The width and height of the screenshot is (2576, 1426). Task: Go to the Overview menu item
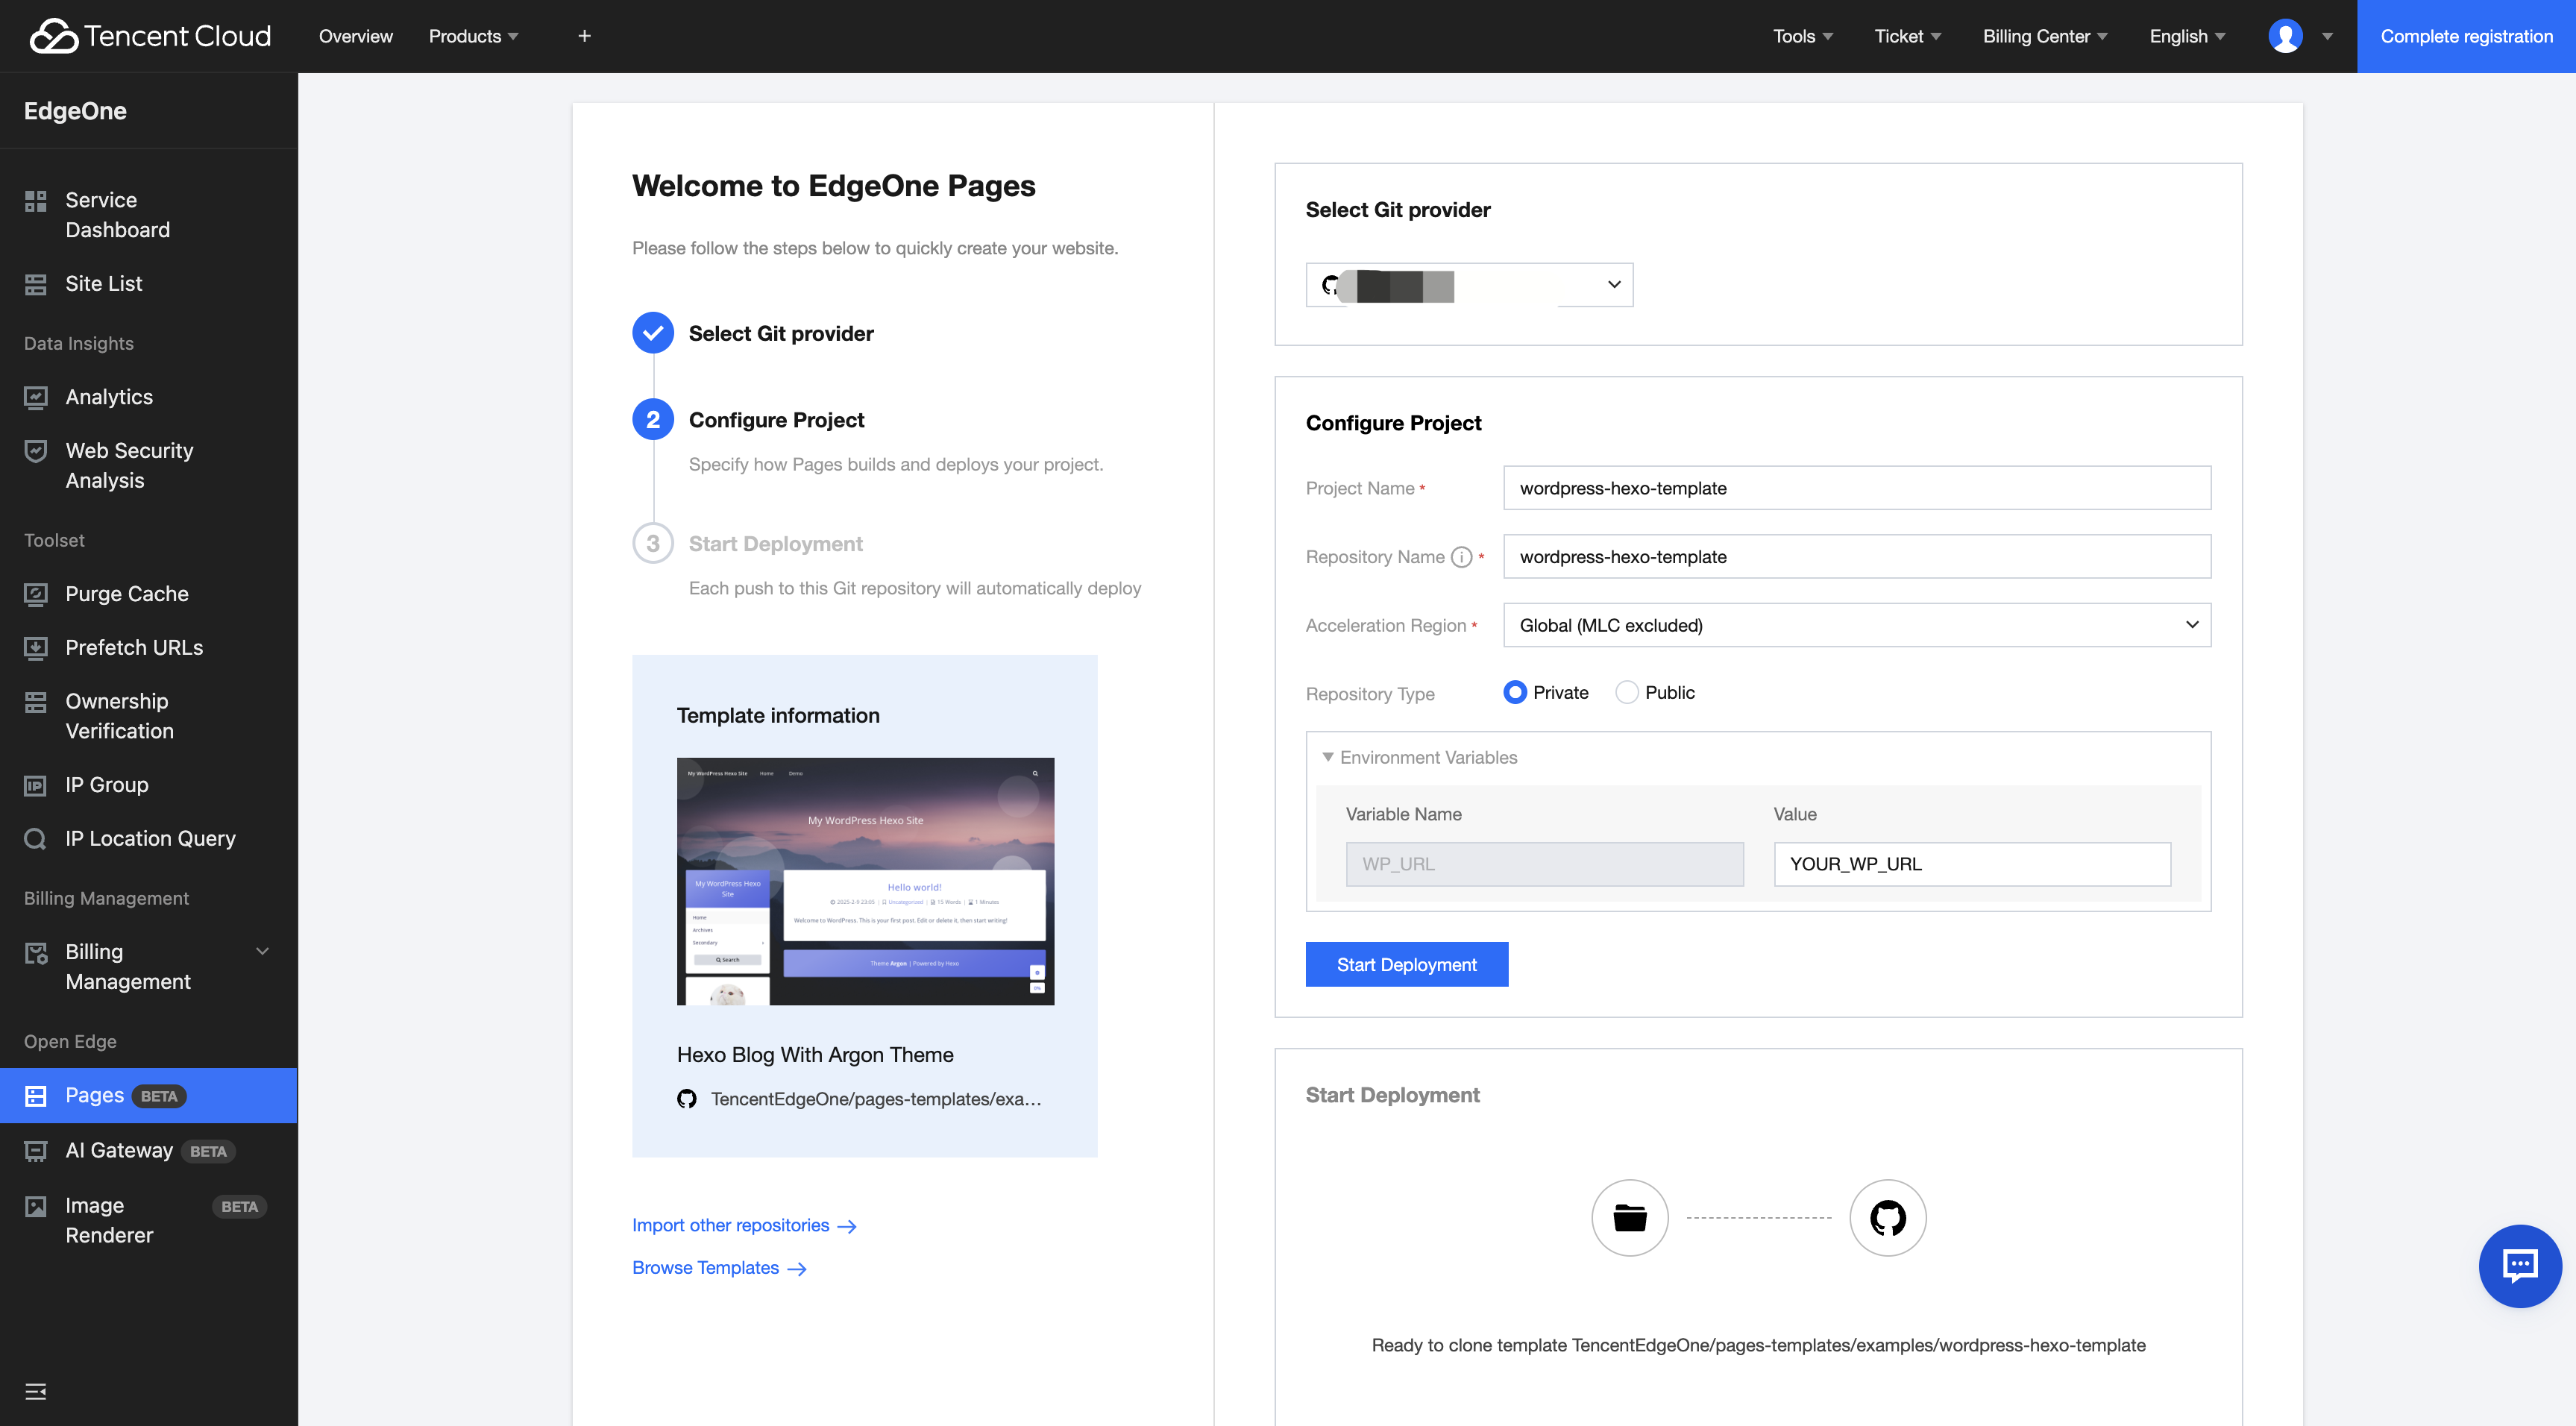coord(356,36)
